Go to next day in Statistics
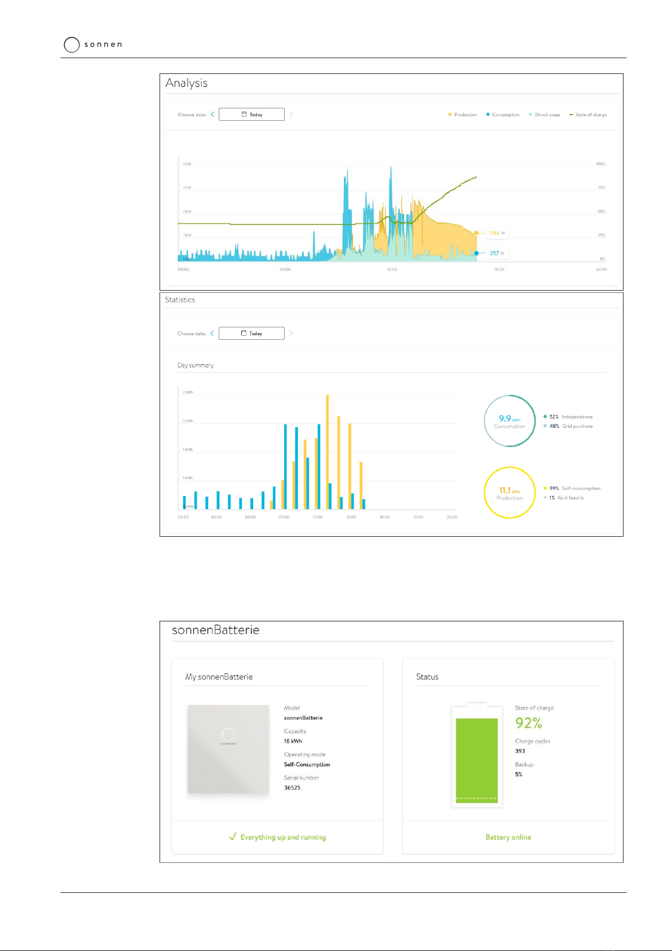Image resolution: width=672 pixels, height=951 pixels. [x=291, y=334]
